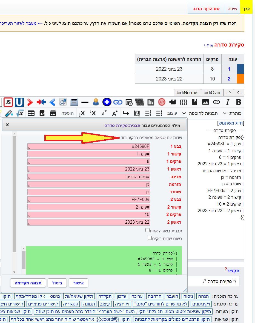Close the template parameters dialog
This screenshot has height=323, width=255.
pos(7,125)
